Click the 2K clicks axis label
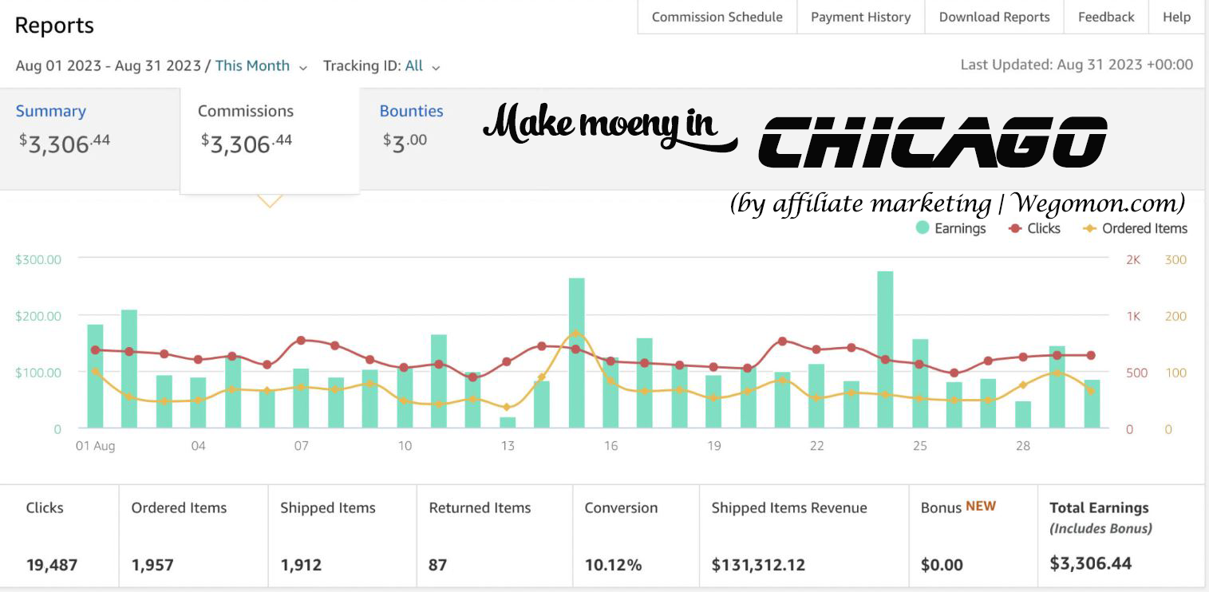Image resolution: width=1209 pixels, height=592 pixels. pos(1133,259)
